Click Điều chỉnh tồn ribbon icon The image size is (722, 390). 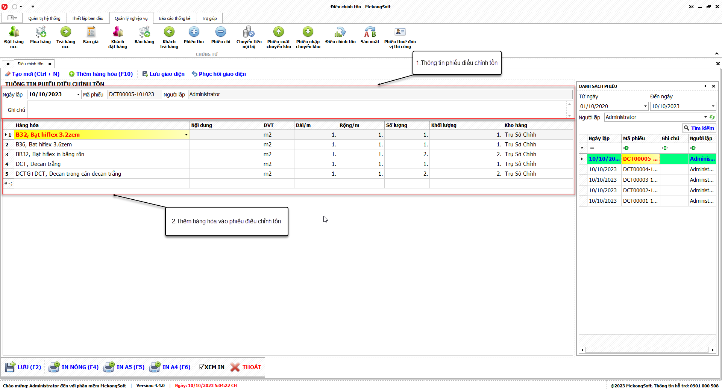pyautogui.click(x=340, y=32)
